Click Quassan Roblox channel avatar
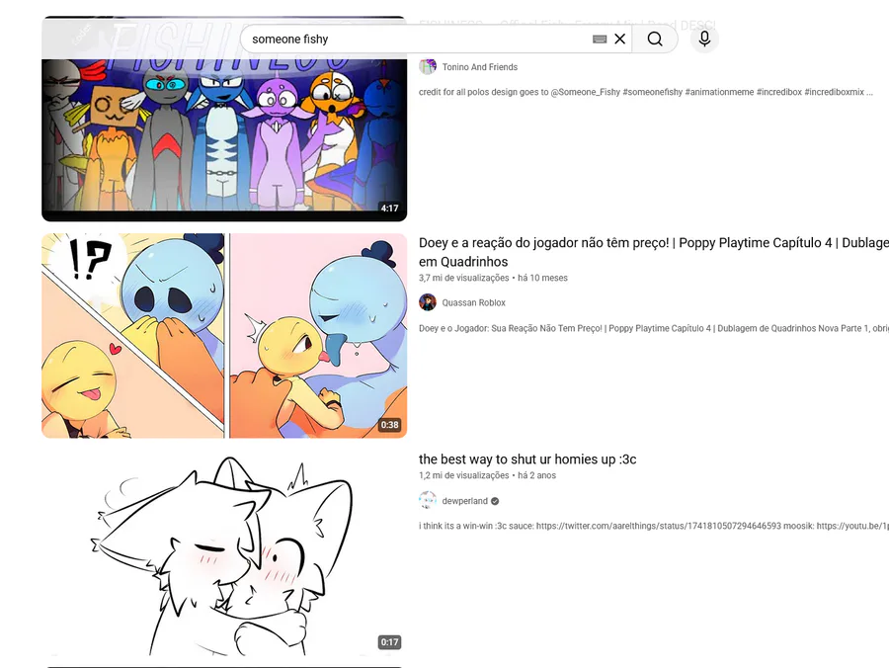Screen dimensions: 889x668 (x=428, y=302)
